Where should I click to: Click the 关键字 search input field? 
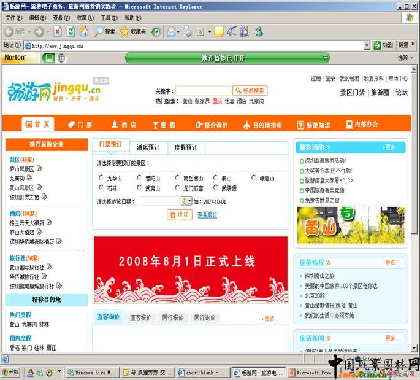(x=203, y=91)
